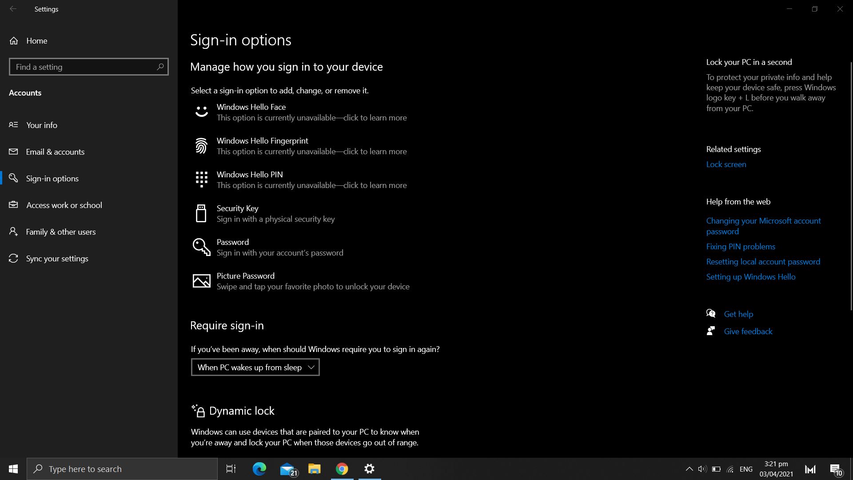Click the Windows Hello PIN keypad icon
The width and height of the screenshot is (853, 480).
pyautogui.click(x=201, y=180)
